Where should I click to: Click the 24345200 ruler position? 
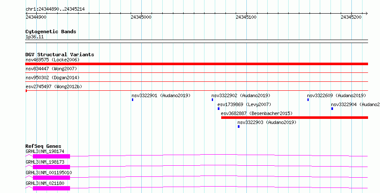(351, 17)
